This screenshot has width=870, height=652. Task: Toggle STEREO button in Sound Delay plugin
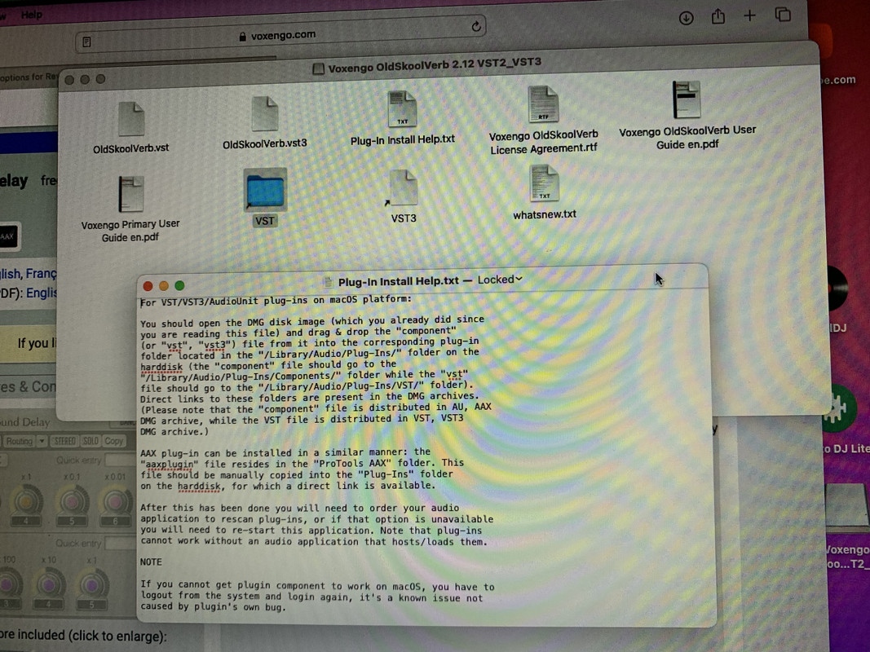pos(65,441)
